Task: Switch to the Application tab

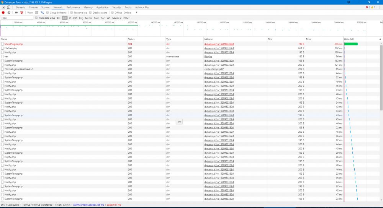Action: pyautogui.click(x=102, y=7)
